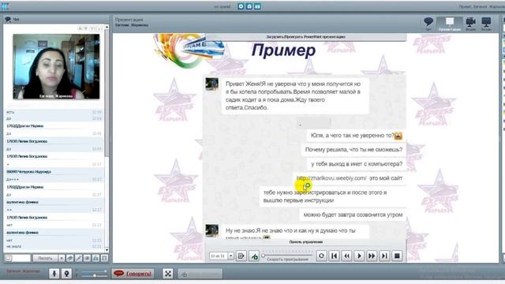The image size is (505, 284).
Task: Stop presentation playback
Action: click(x=397, y=256)
